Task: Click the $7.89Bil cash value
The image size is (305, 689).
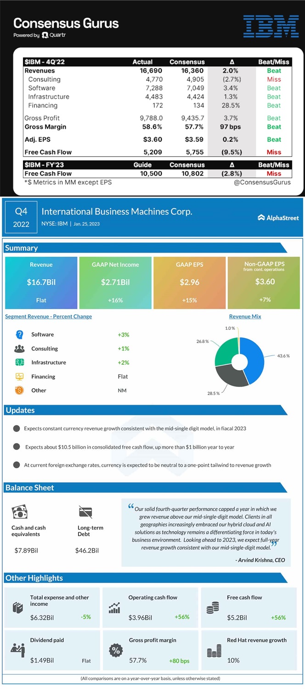Action: coord(26,550)
